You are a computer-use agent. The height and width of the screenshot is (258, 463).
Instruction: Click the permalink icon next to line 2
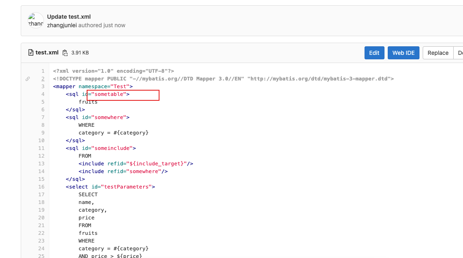[28, 78]
